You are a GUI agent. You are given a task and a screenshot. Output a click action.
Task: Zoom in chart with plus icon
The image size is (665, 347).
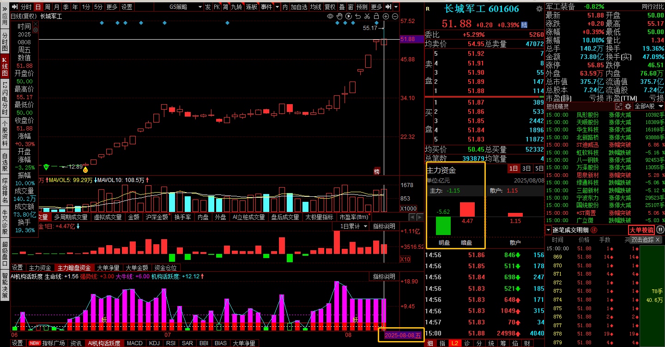pos(386,16)
